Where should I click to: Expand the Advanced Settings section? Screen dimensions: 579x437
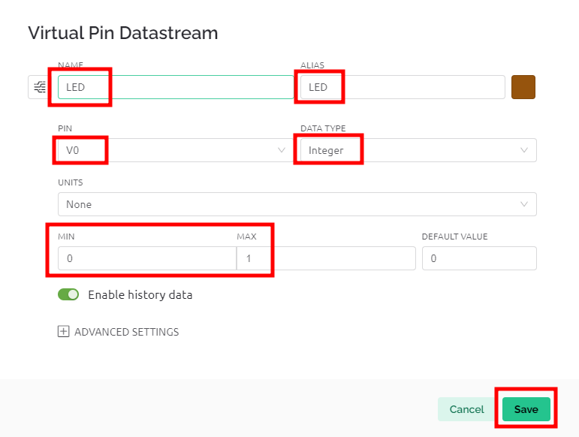(118, 332)
